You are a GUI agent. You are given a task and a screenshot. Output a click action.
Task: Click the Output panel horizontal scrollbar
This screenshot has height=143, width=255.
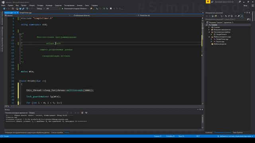(x=103, y=130)
